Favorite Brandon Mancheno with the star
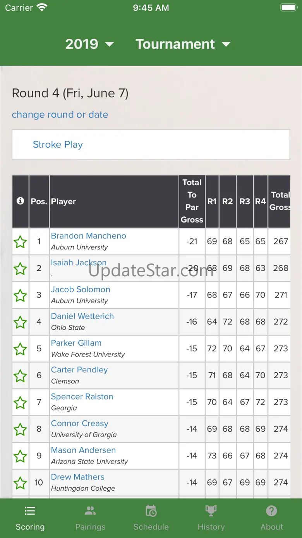The image size is (302, 538). point(20,242)
